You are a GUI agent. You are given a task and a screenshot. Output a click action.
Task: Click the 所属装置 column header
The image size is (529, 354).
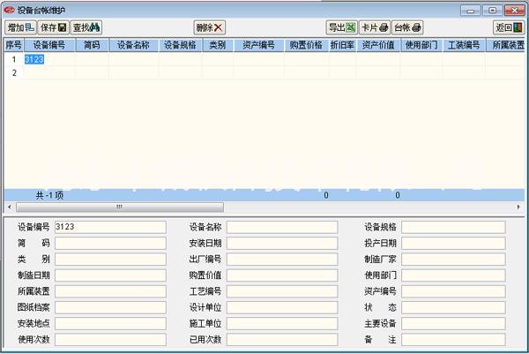coord(505,45)
